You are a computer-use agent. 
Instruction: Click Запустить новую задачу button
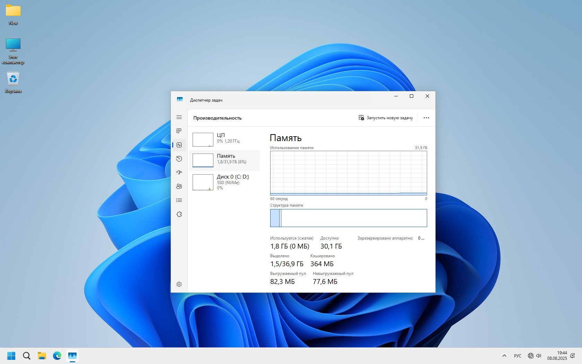coord(386,118)
